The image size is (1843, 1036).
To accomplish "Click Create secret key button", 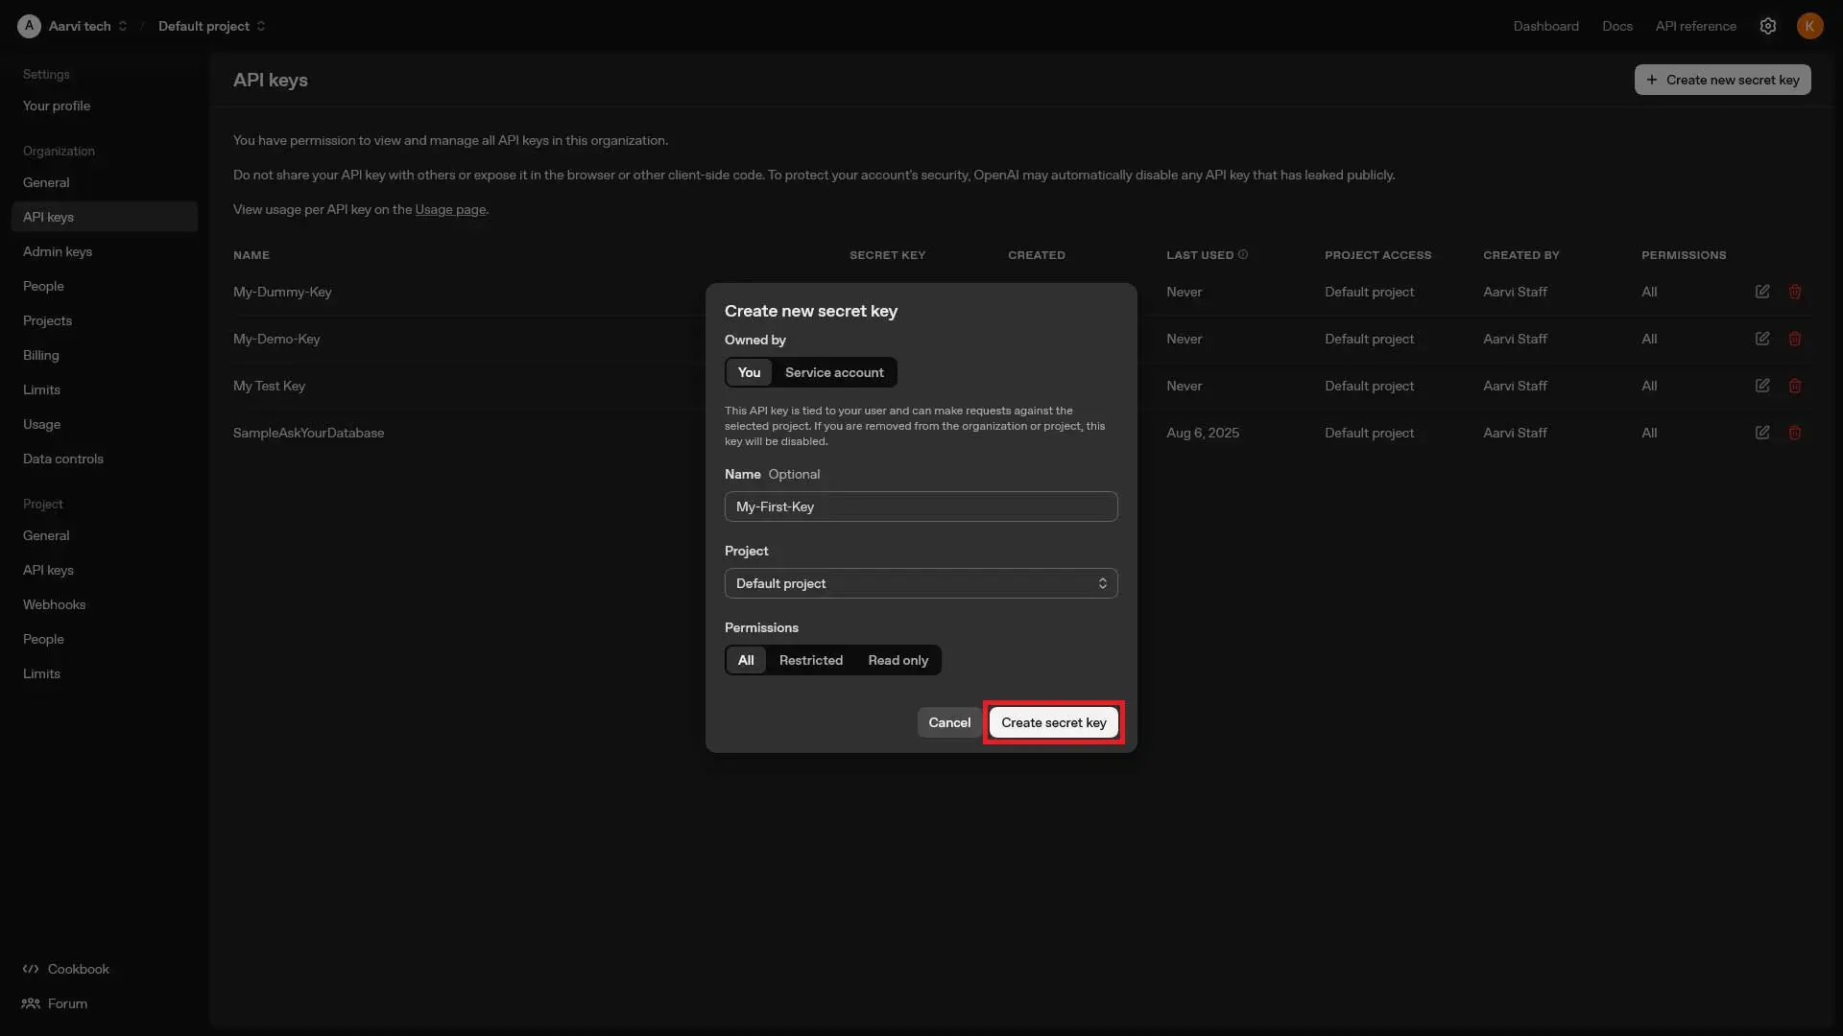I will pos(1054,722).
